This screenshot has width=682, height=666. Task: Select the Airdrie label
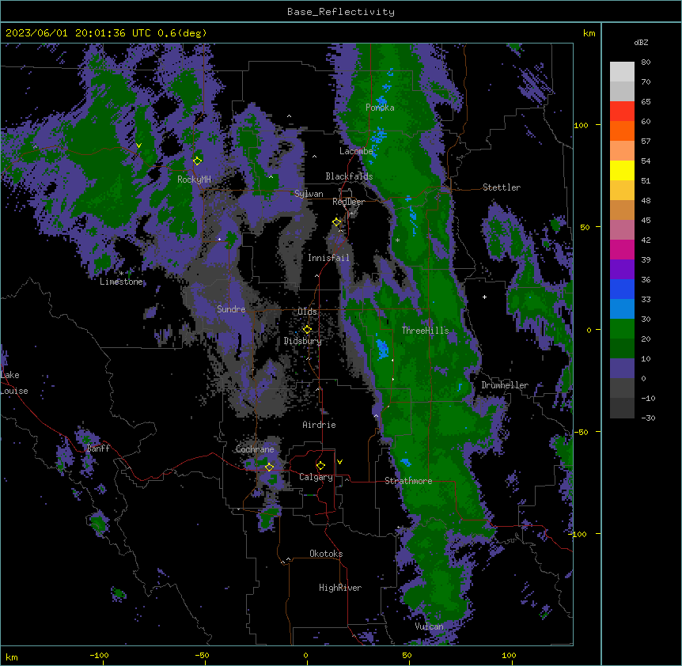320,425
